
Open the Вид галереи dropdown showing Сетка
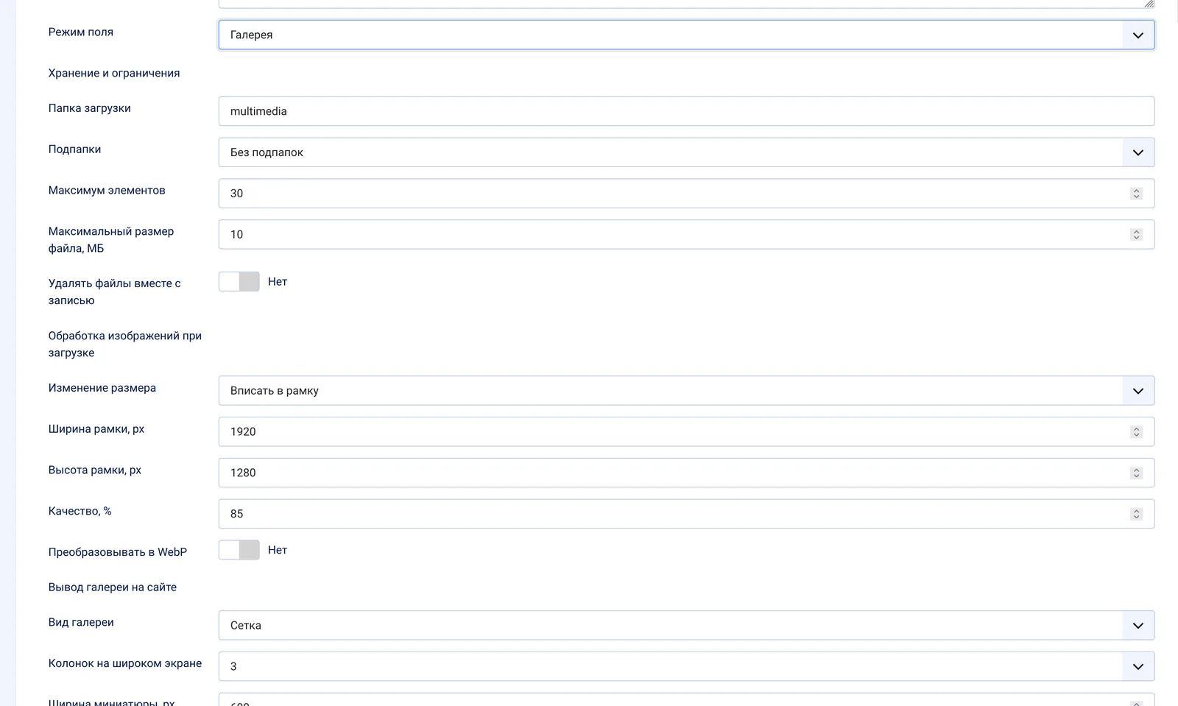pyautogui.click(x=686, y=626)
